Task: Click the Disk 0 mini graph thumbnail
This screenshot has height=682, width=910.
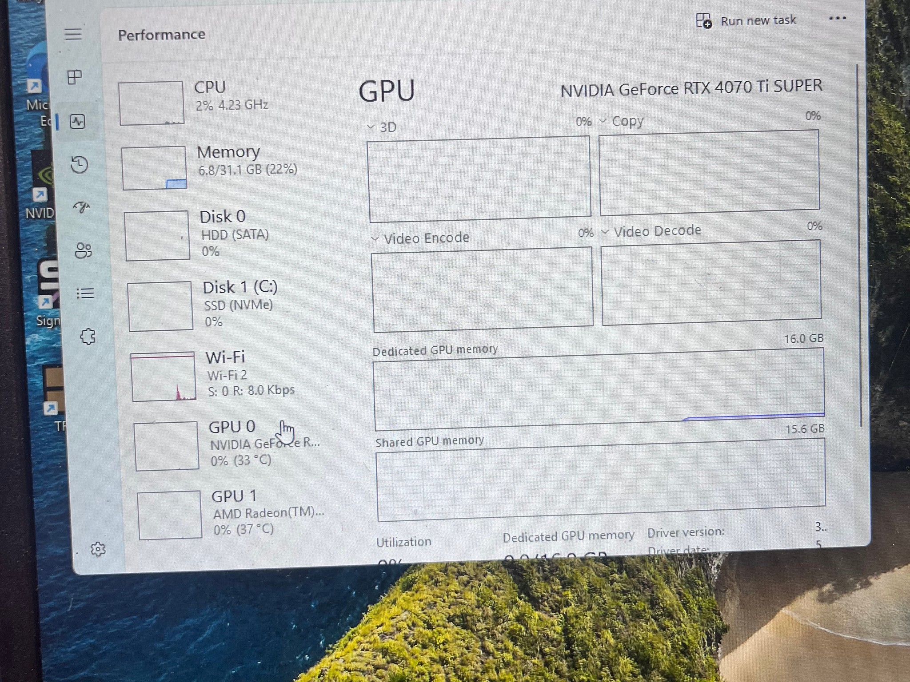Action: tap(157, 235)
